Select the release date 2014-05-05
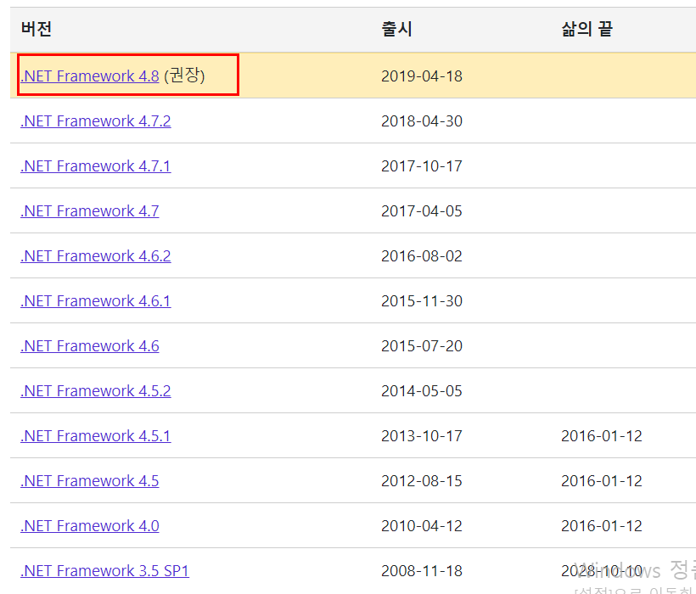Screen dimensions: 696x594 point(422,391)
